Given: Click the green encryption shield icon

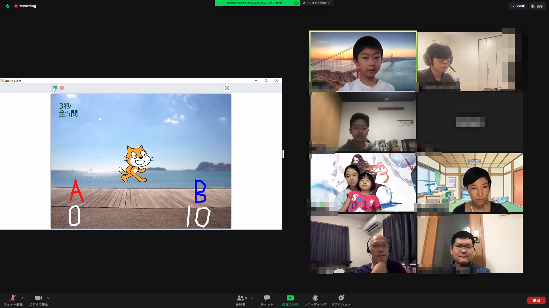Looking at the screenshot, I should coord(8,6).
